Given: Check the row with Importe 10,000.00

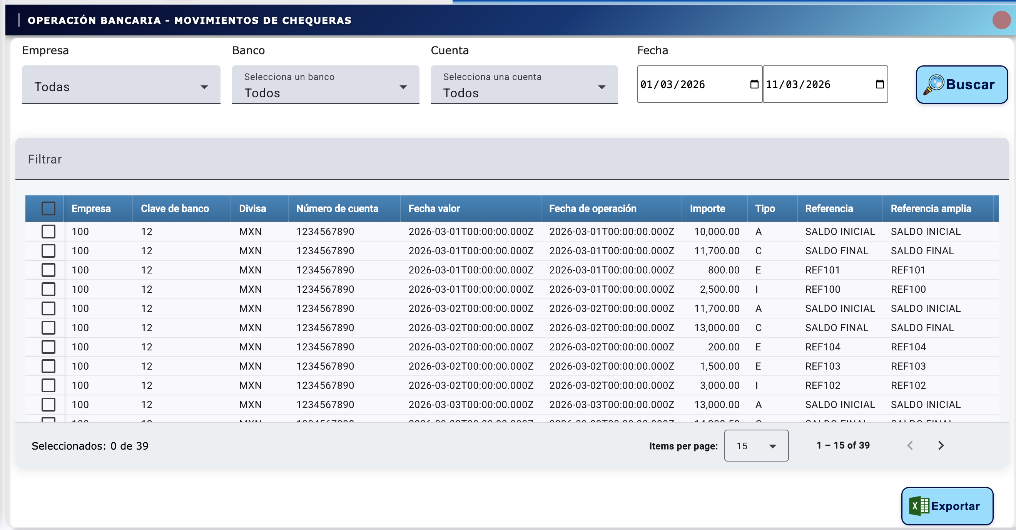Looking at the screenshot, I should [x=48, y=231].
